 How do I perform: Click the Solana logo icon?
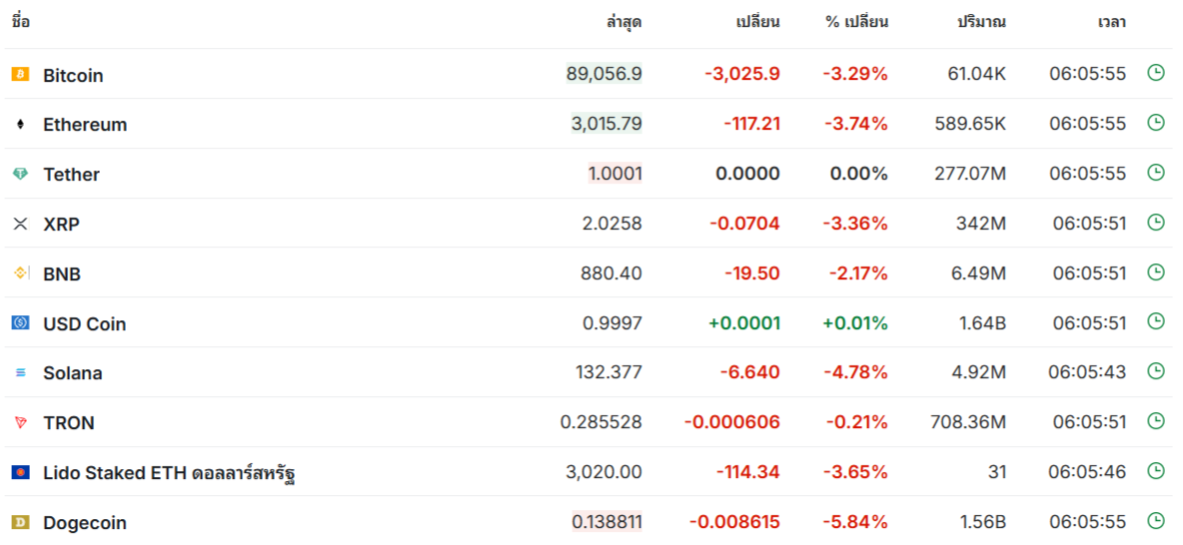coord(20,373)
